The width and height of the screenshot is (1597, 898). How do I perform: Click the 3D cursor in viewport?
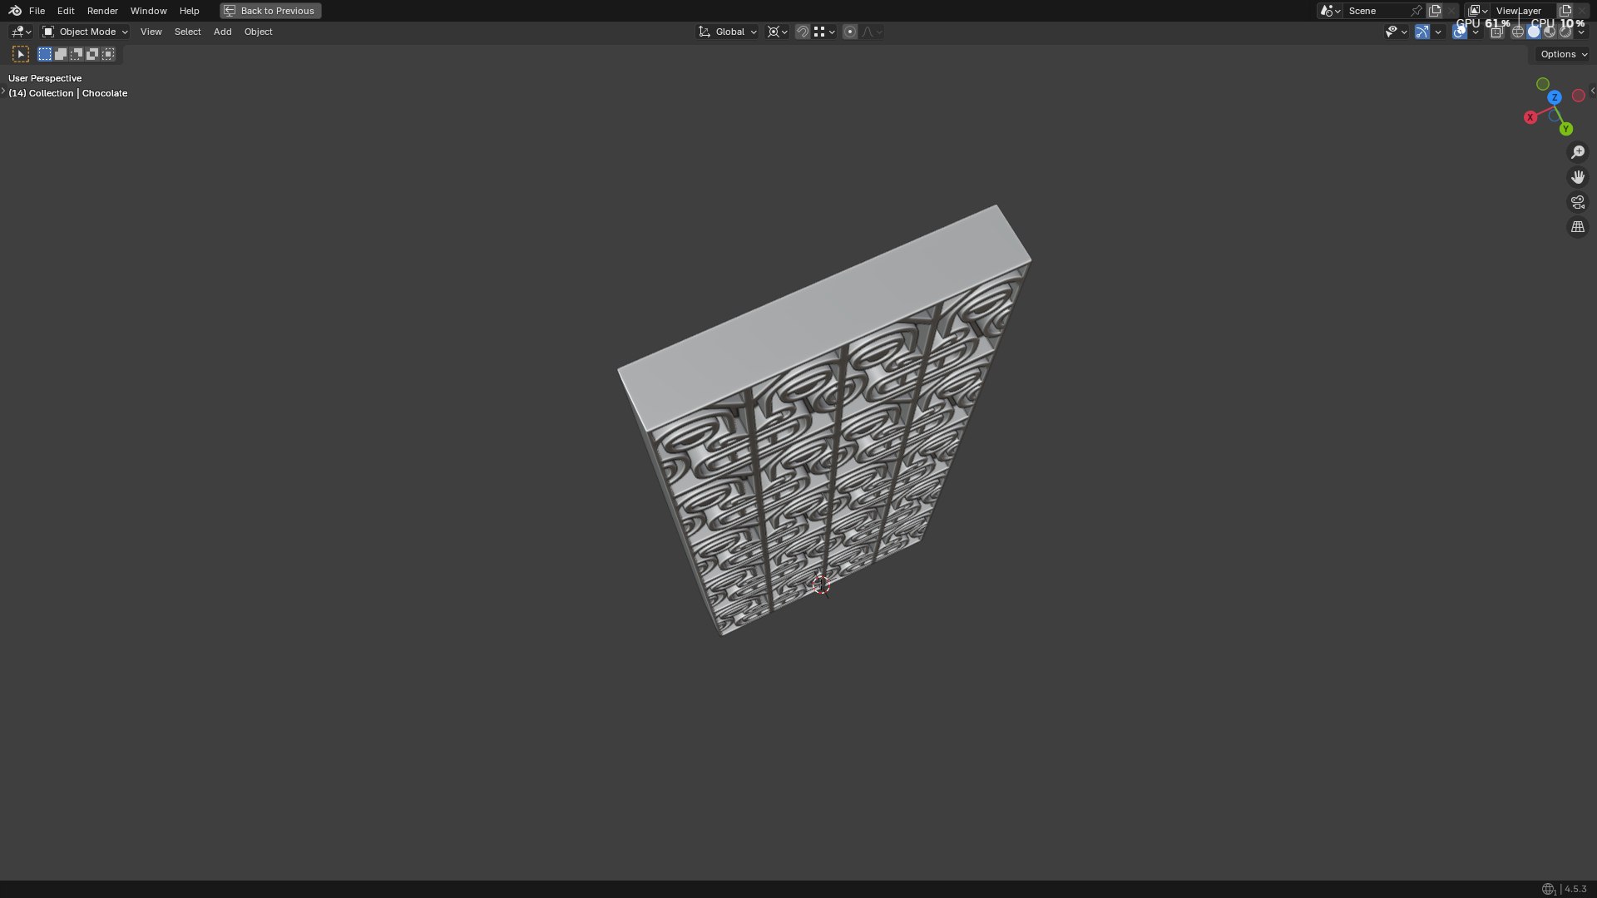point(821,585)
